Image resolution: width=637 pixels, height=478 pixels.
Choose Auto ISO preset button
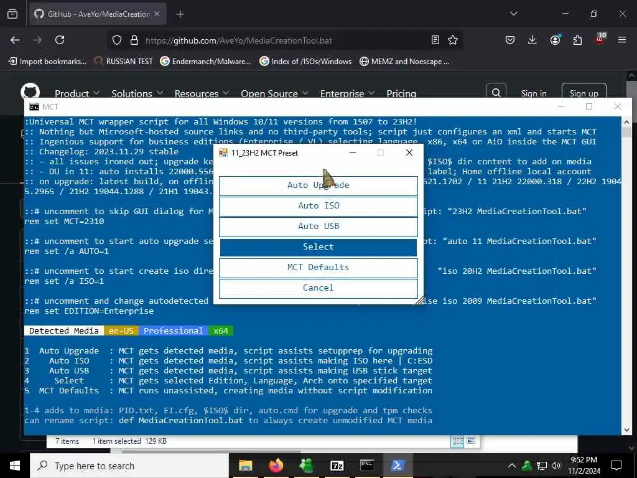(x=318, y=205)
